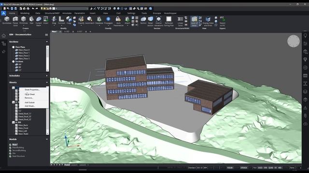Viewport: 309px width, 173px height.
Task: Switch to the Civil ribbon tab
Action: [118, 13]
